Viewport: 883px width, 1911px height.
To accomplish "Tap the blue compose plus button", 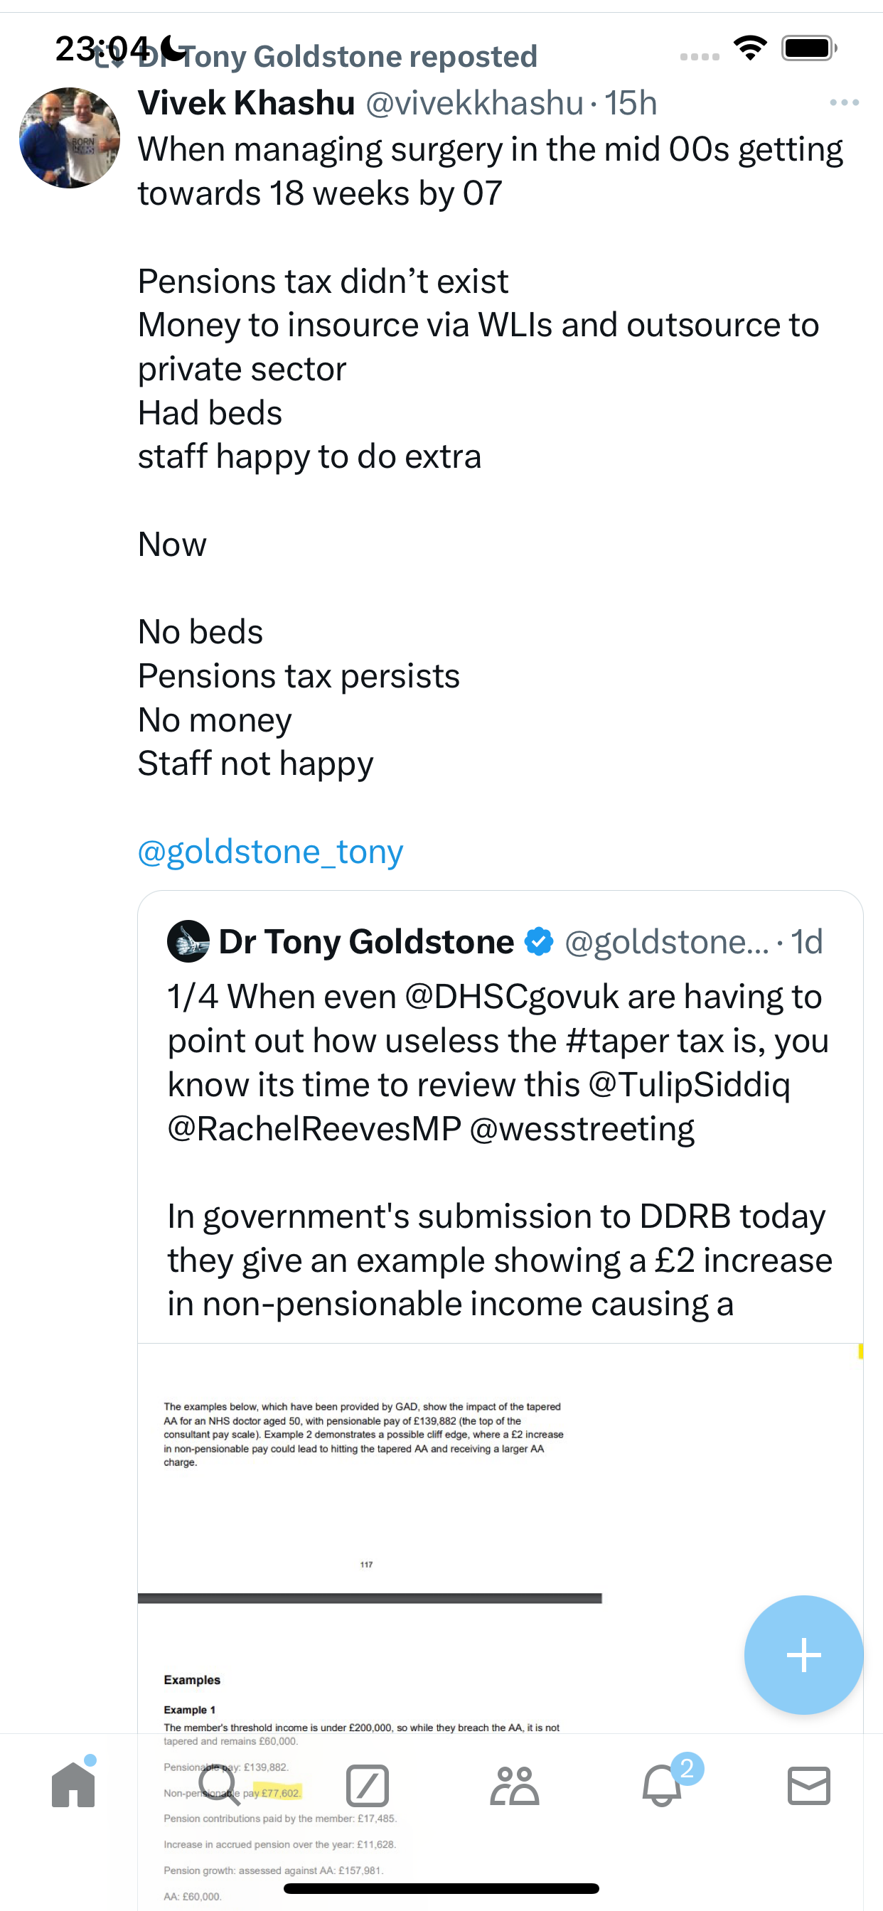I will click(803, 1654).
